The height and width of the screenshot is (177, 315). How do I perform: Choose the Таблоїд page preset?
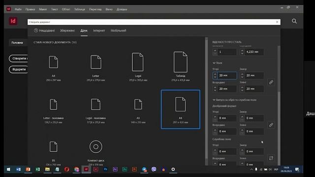coord(181,67)
